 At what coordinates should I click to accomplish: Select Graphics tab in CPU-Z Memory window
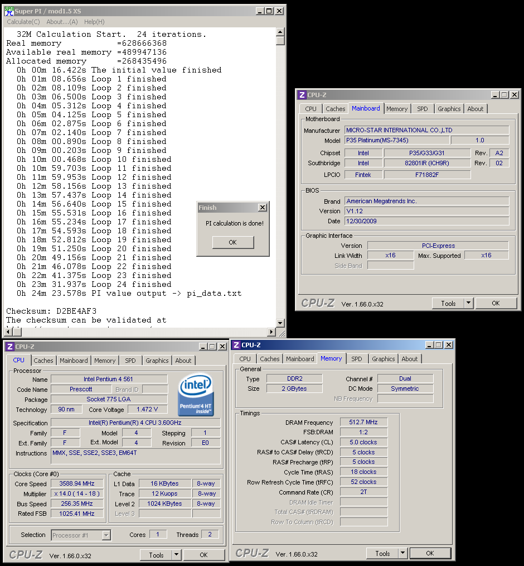coord(384,359)
